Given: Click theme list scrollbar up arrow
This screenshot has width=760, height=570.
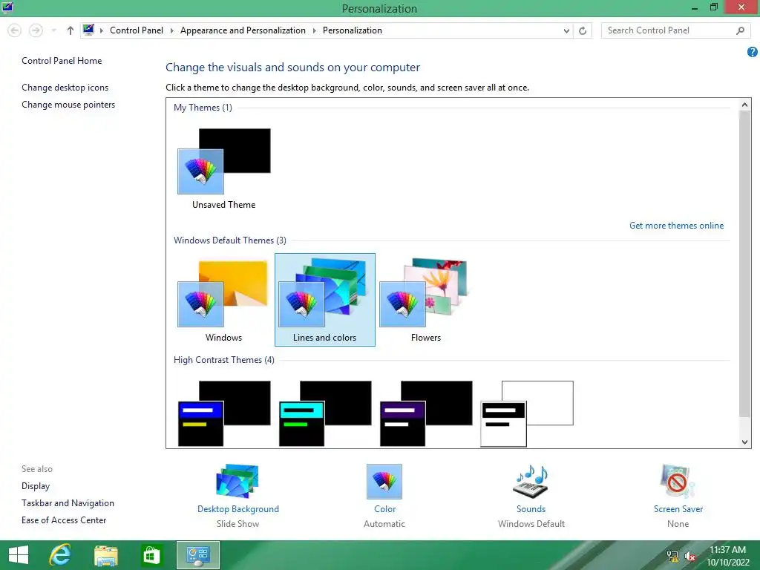Looking at the screenshot, I should coord(744,104).
